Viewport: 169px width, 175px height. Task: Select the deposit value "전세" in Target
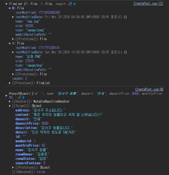click(37, 119)
